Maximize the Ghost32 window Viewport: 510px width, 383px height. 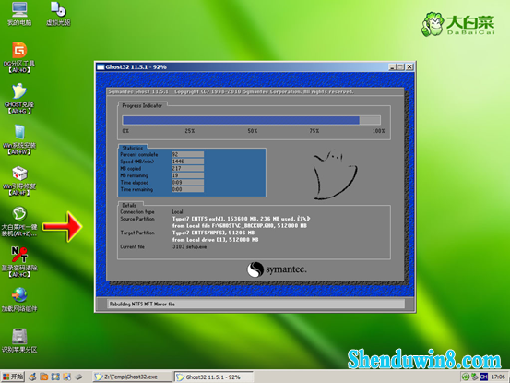[400, 67]
